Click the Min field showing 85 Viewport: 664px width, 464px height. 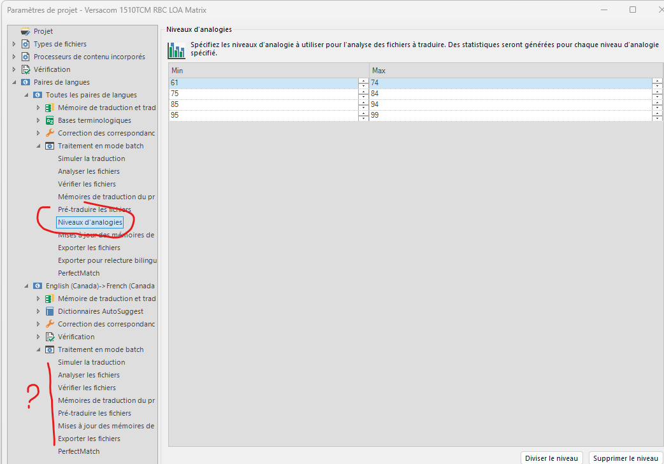pyautogui.click(x=263, y=104)
